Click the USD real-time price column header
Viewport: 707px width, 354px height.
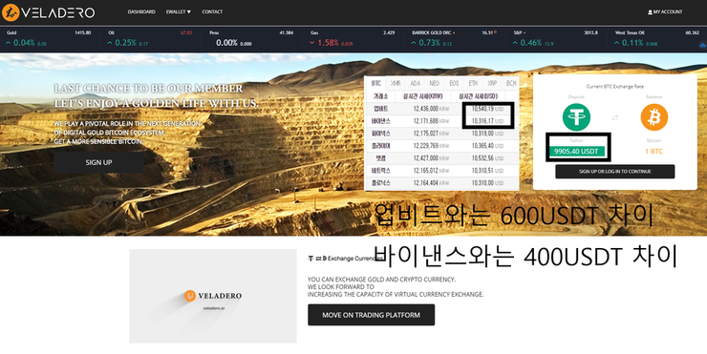pos(479,96)
